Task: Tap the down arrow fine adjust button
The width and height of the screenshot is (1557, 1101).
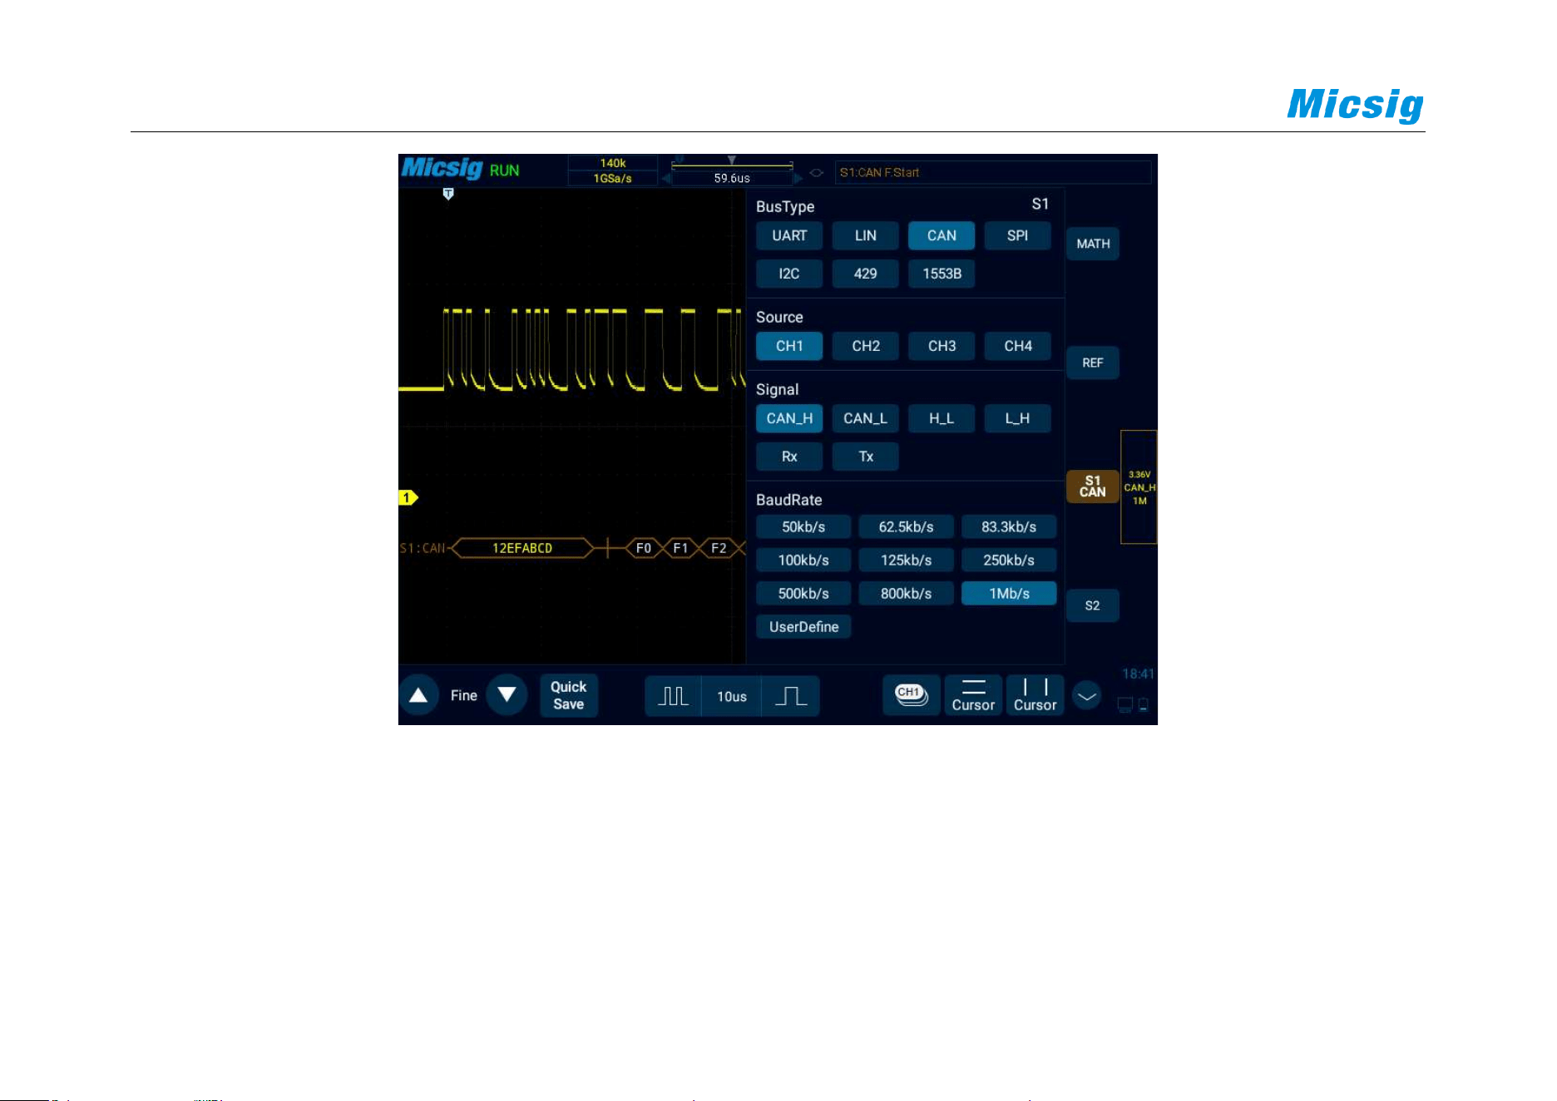Action: click(x=507, y=695)
